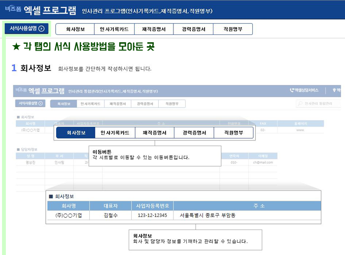
Task: Click the 담당자정보 section label
Action: coord(27,149)
